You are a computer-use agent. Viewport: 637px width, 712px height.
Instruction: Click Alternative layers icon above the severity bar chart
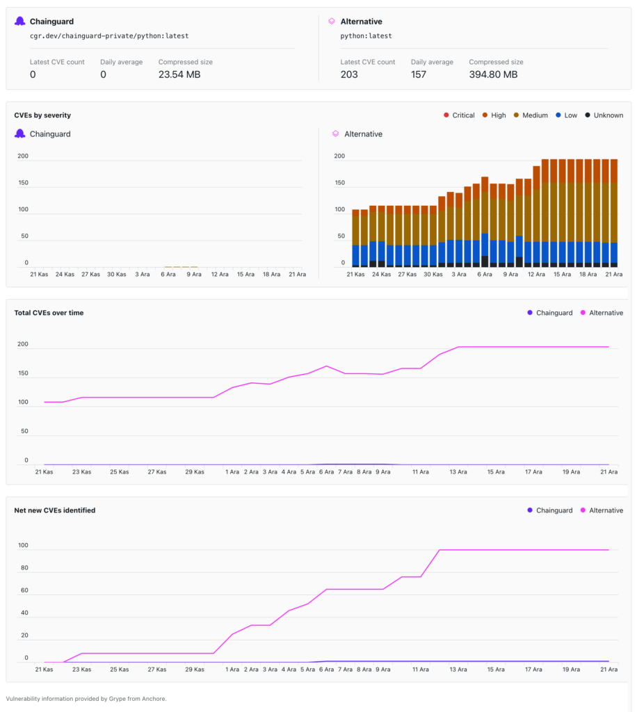click(x=335, y=133)
